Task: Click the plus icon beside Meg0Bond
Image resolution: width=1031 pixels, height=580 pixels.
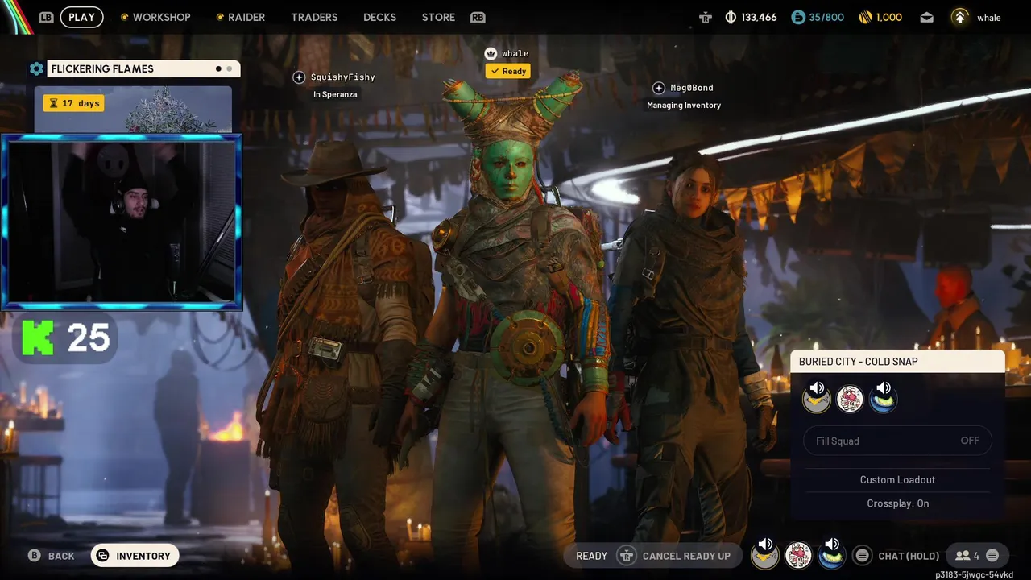Action: [659, 88]
